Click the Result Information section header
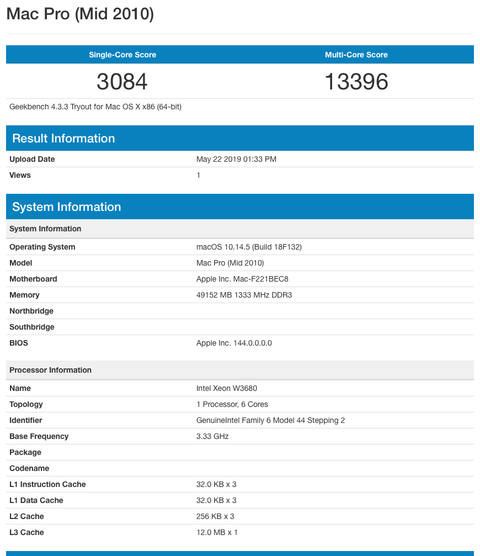Image resolution: width=480 pixels, height=556 pixels. click(x=240, y=138)
